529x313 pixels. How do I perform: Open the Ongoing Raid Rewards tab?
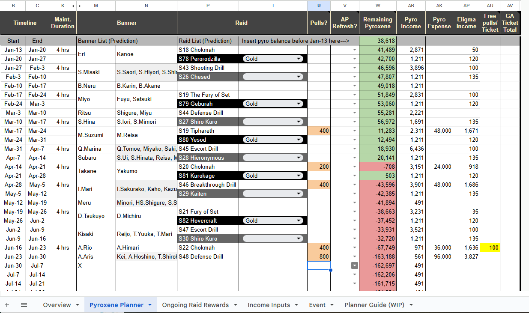(195, 305)
